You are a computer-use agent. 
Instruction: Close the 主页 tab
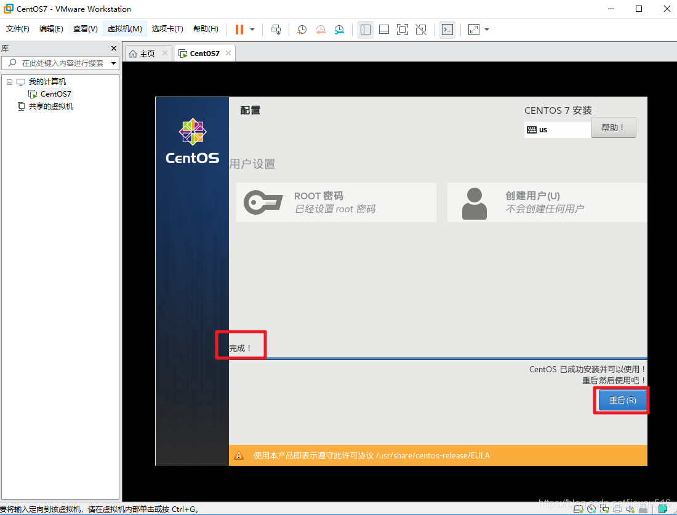pos(164,53)
